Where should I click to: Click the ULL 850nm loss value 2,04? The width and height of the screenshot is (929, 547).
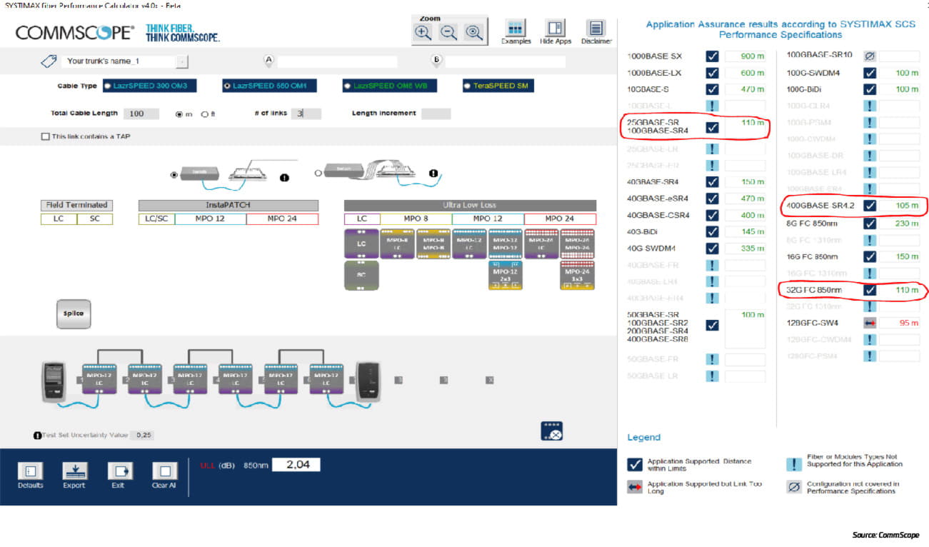[x=296, y=465]
